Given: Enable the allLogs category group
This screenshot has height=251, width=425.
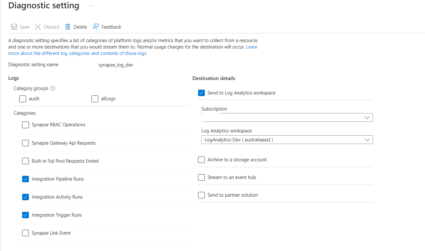Looking at the screenshot, I should click(95, 99).
